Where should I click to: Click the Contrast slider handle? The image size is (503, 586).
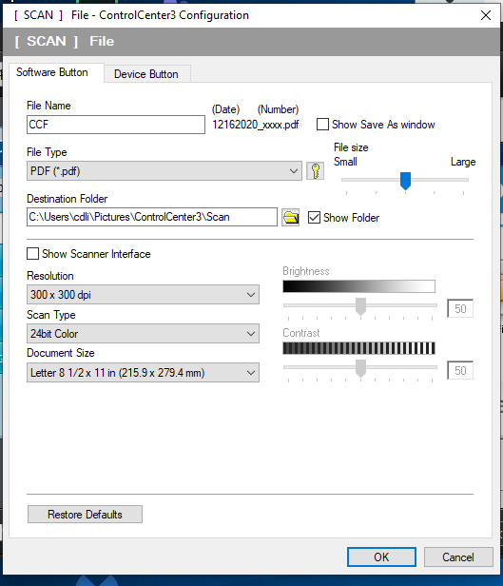[360, 368]
